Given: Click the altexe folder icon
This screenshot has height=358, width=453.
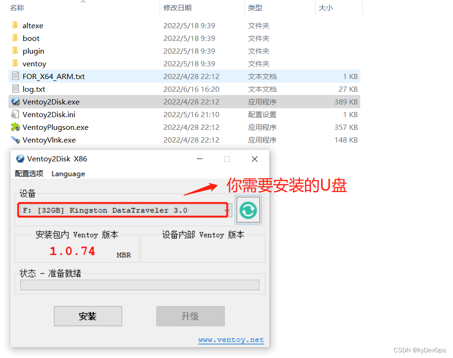Looking at the screenshot, I should [15, 25].
